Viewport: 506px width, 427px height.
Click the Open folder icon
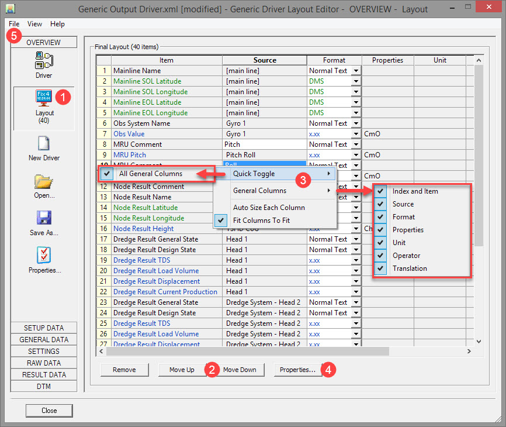(x=44, y=181)
